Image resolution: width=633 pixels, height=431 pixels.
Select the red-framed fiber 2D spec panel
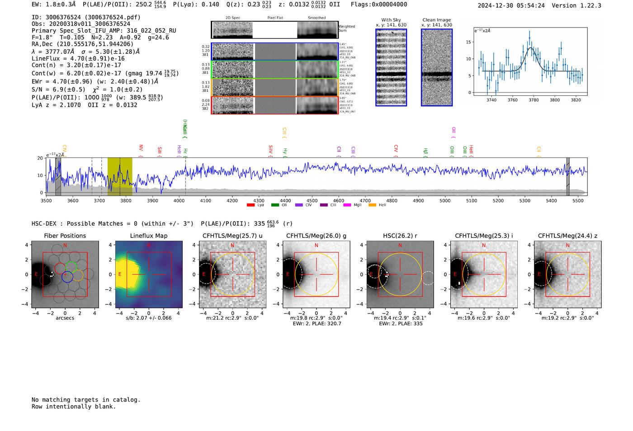click(x=233, y=105)
